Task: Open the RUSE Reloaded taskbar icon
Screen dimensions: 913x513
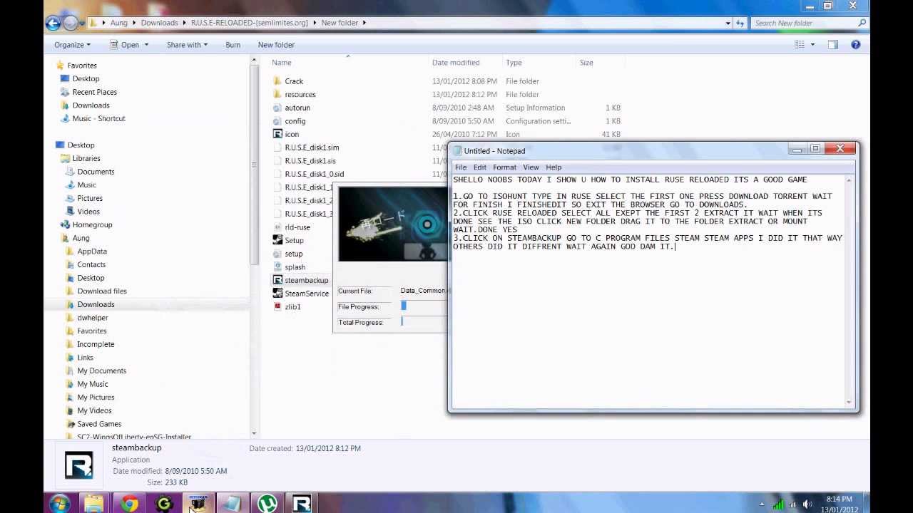Action: pyautogui.click(x=302, y=504)
